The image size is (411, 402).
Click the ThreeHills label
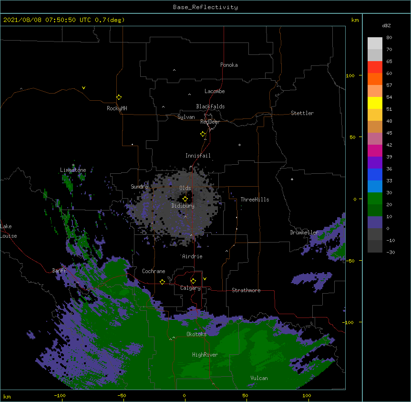tap(255, 200)
